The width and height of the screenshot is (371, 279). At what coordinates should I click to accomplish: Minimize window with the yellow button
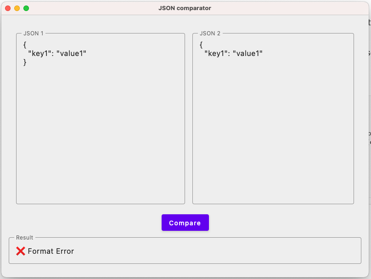[x=17, y=8]
